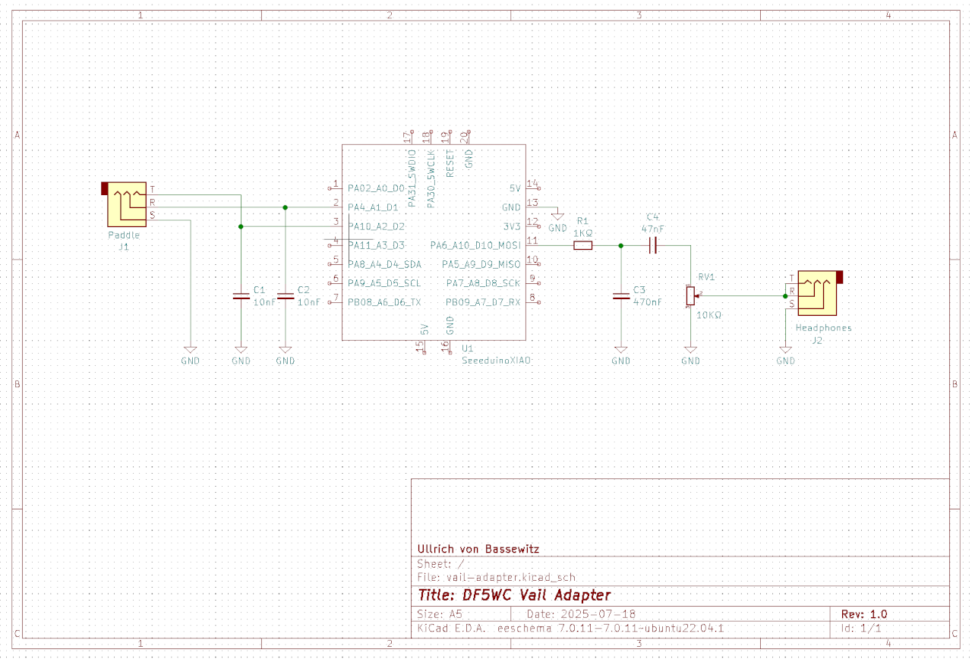Click the wire junction dot above C2
This screenshot has height=659, width=972.
pos(286,207)
